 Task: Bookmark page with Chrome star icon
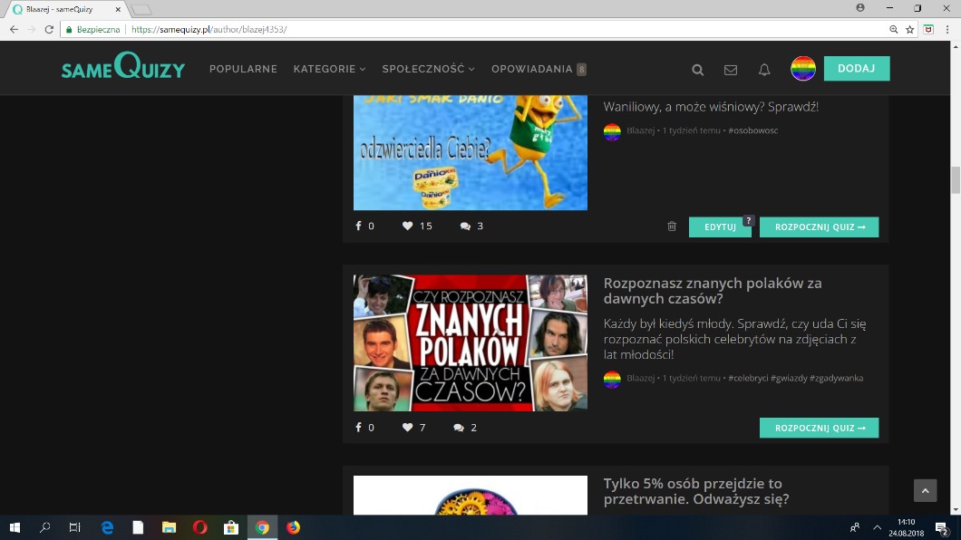click(x=910, y=29)
